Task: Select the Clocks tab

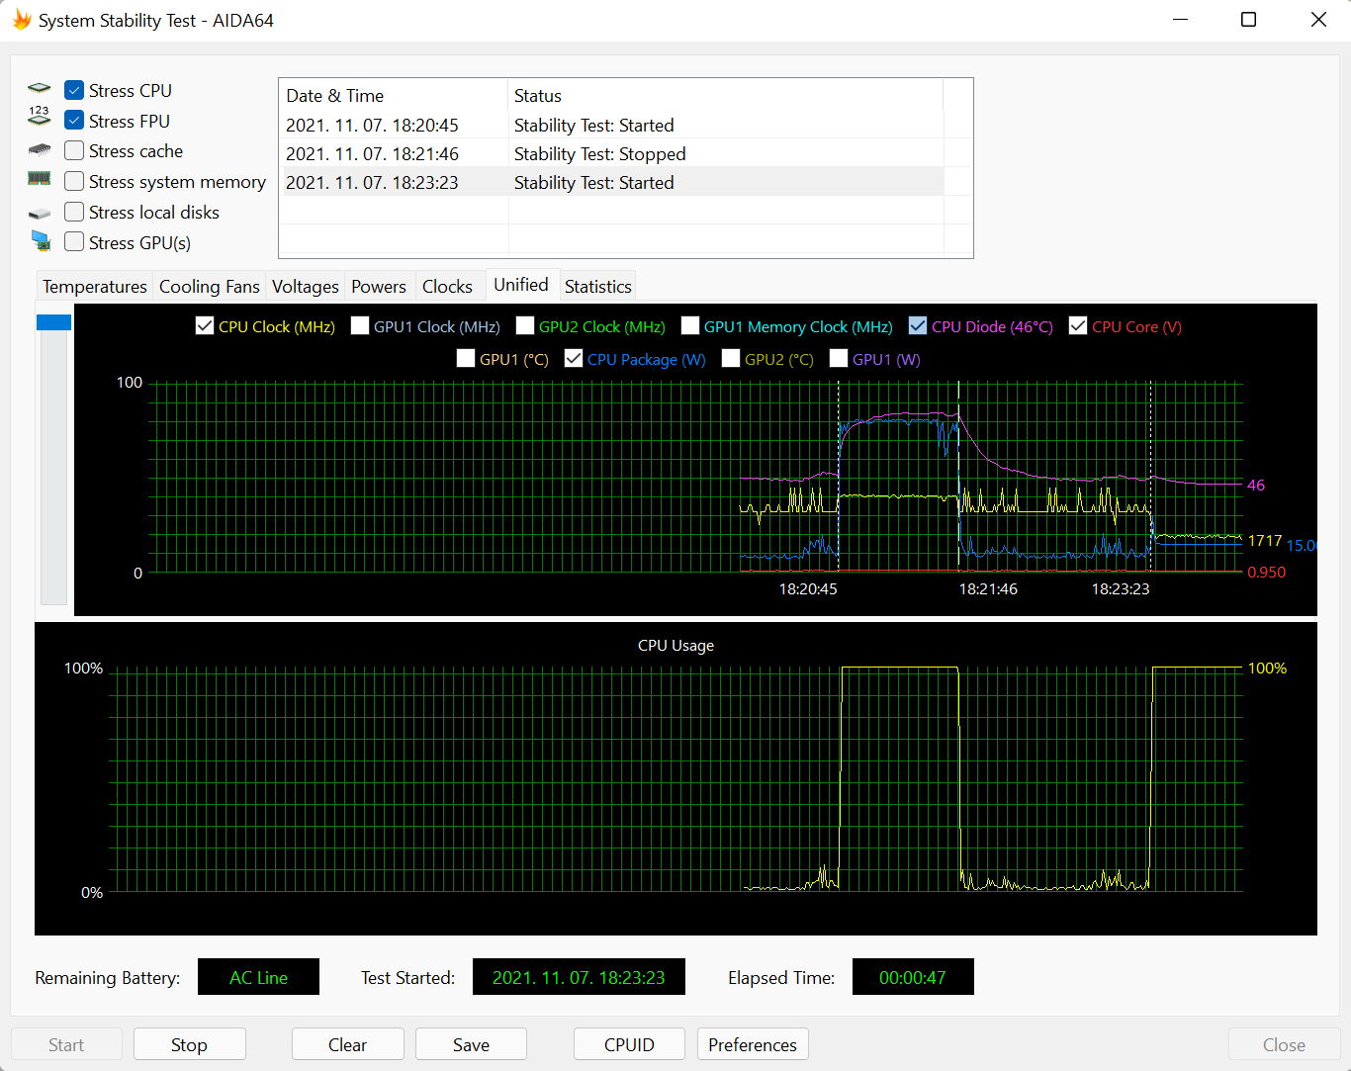Action: tap(447, 286)
